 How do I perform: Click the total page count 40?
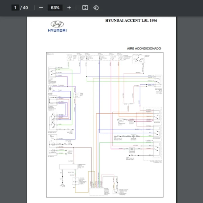tap(25, 7)
